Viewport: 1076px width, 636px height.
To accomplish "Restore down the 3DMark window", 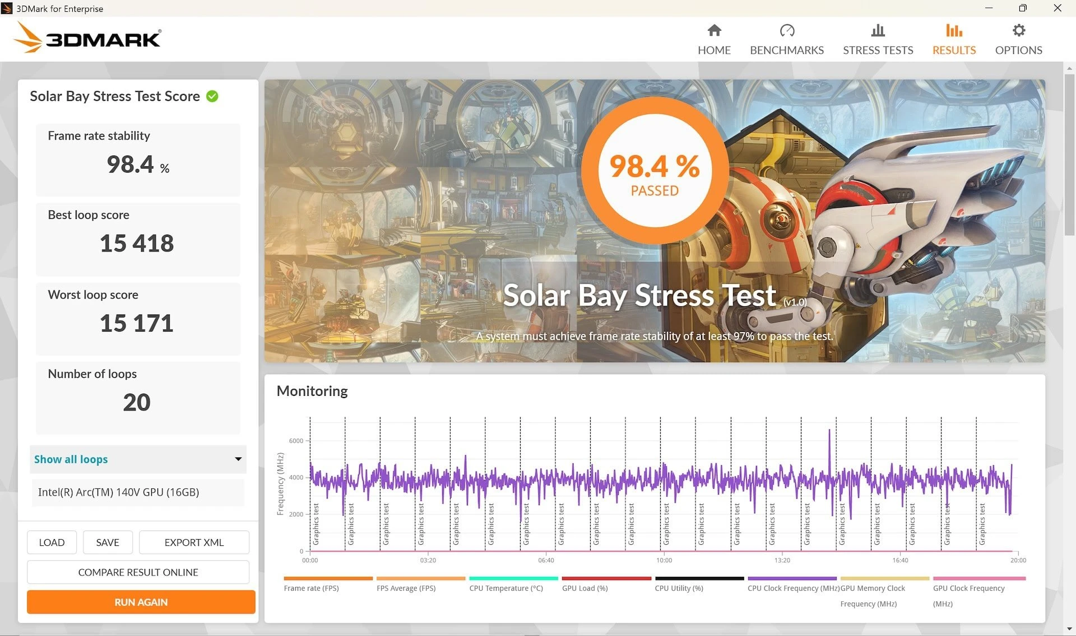I will pos(1023,8).
